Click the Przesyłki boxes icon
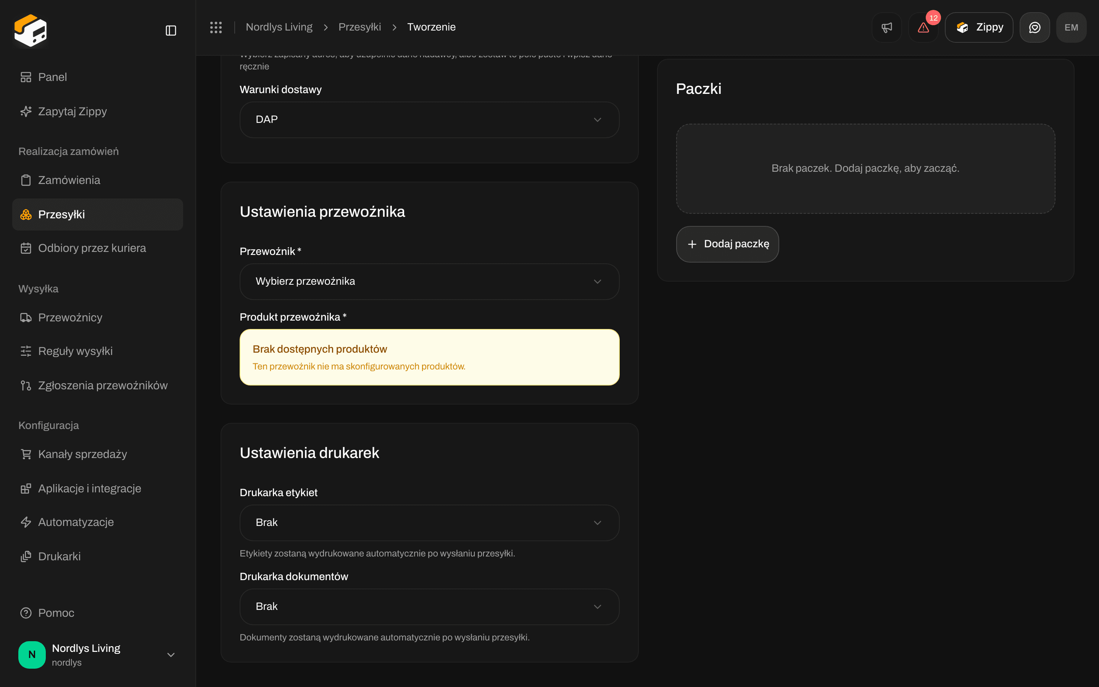 (26, 214)
